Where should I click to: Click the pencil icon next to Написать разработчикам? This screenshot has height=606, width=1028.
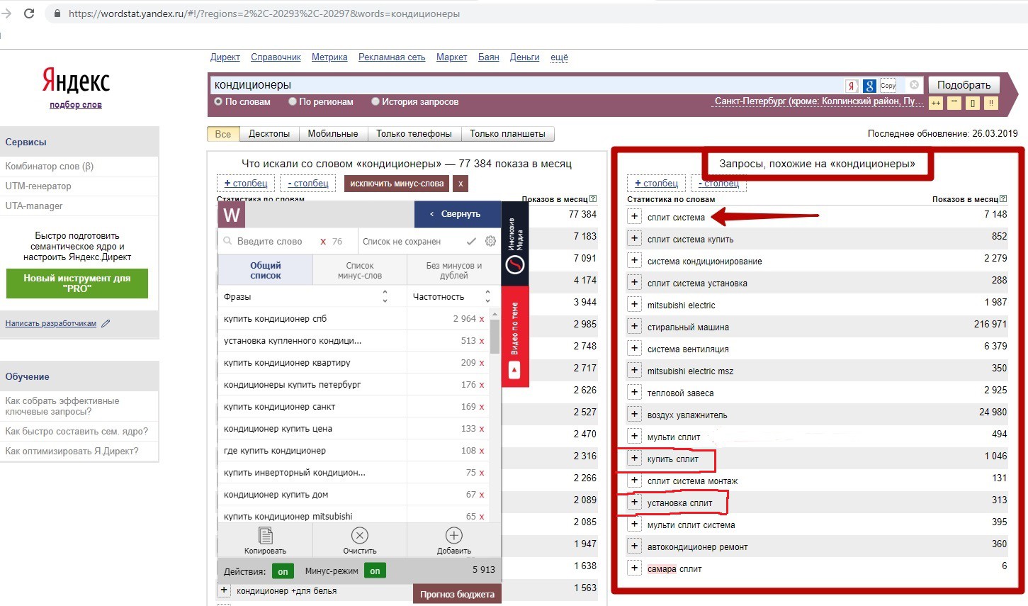coord(106,323)
